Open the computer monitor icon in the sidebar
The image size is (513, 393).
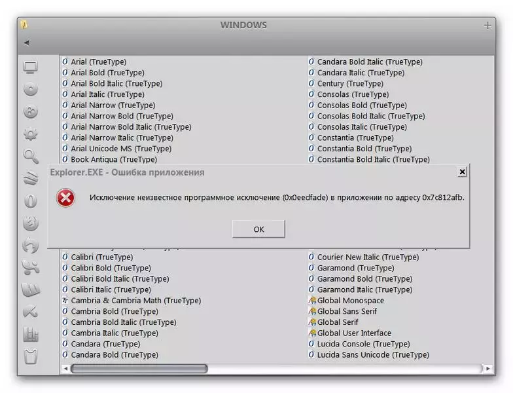coord(31,67)
